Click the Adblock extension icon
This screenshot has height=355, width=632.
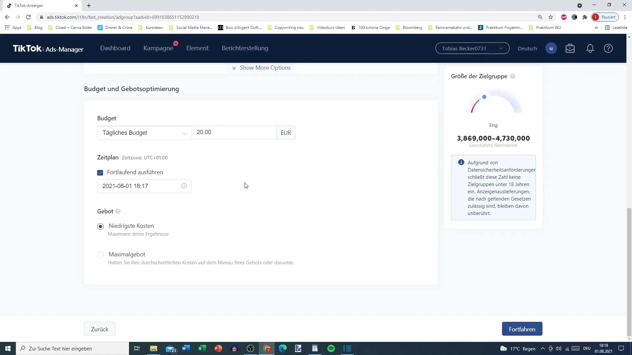564,17
